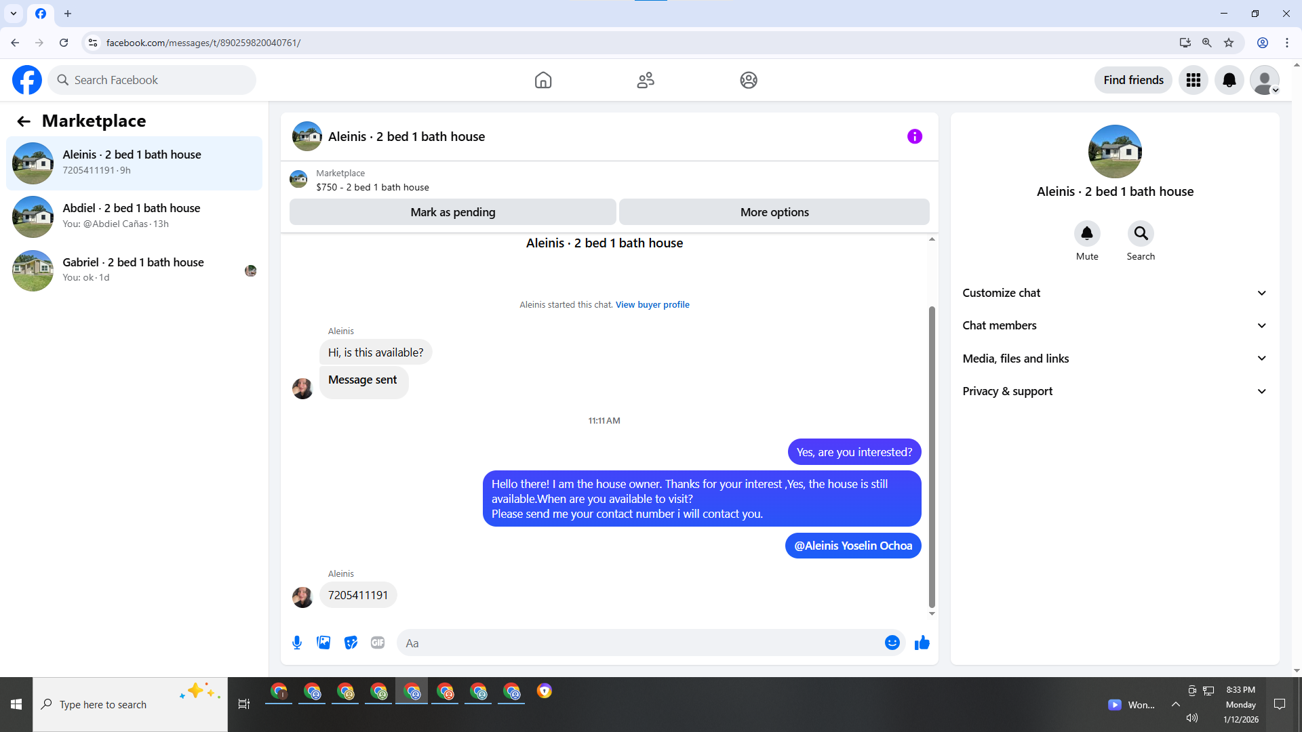Open the Gabriel 2 bed 1 bath house chat
The width and height of the screenshot is (1302, 732).
click(x=134, y=270)
